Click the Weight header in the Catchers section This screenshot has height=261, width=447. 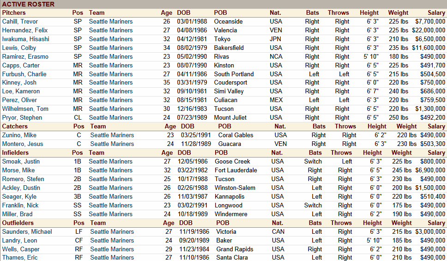406,127
